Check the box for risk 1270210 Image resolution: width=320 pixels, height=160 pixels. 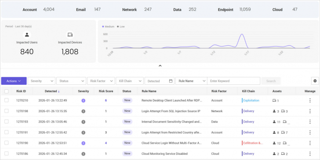7,100
